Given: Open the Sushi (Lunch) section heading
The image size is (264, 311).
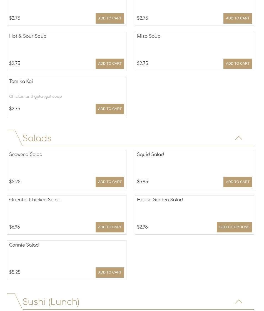Looking at the screenshot, I should [x=51, y=302].
